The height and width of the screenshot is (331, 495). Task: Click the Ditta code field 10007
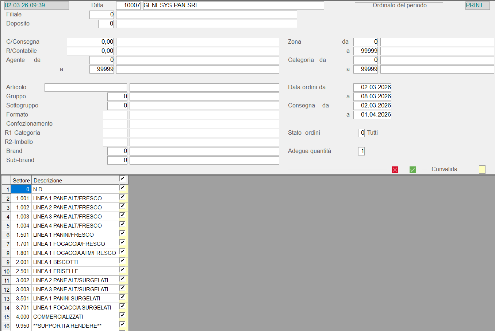pos(128,5)
